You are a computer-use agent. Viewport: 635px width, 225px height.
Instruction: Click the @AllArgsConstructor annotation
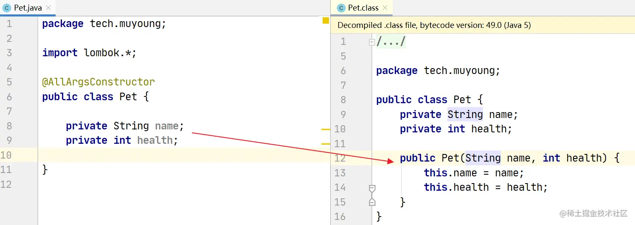pyautogui.click(x=98, y=82)
